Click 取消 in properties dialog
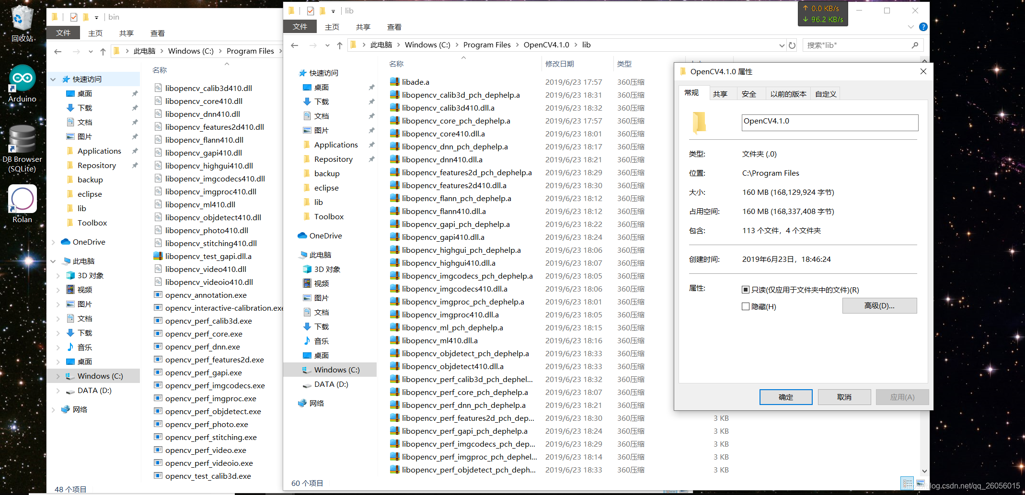 (844, 397)
